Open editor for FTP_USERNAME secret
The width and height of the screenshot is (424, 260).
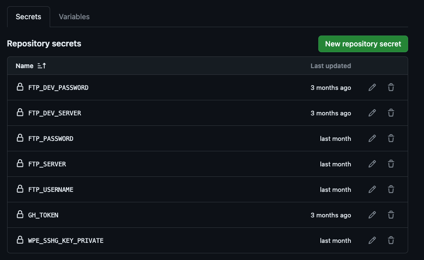pos(372,189)
